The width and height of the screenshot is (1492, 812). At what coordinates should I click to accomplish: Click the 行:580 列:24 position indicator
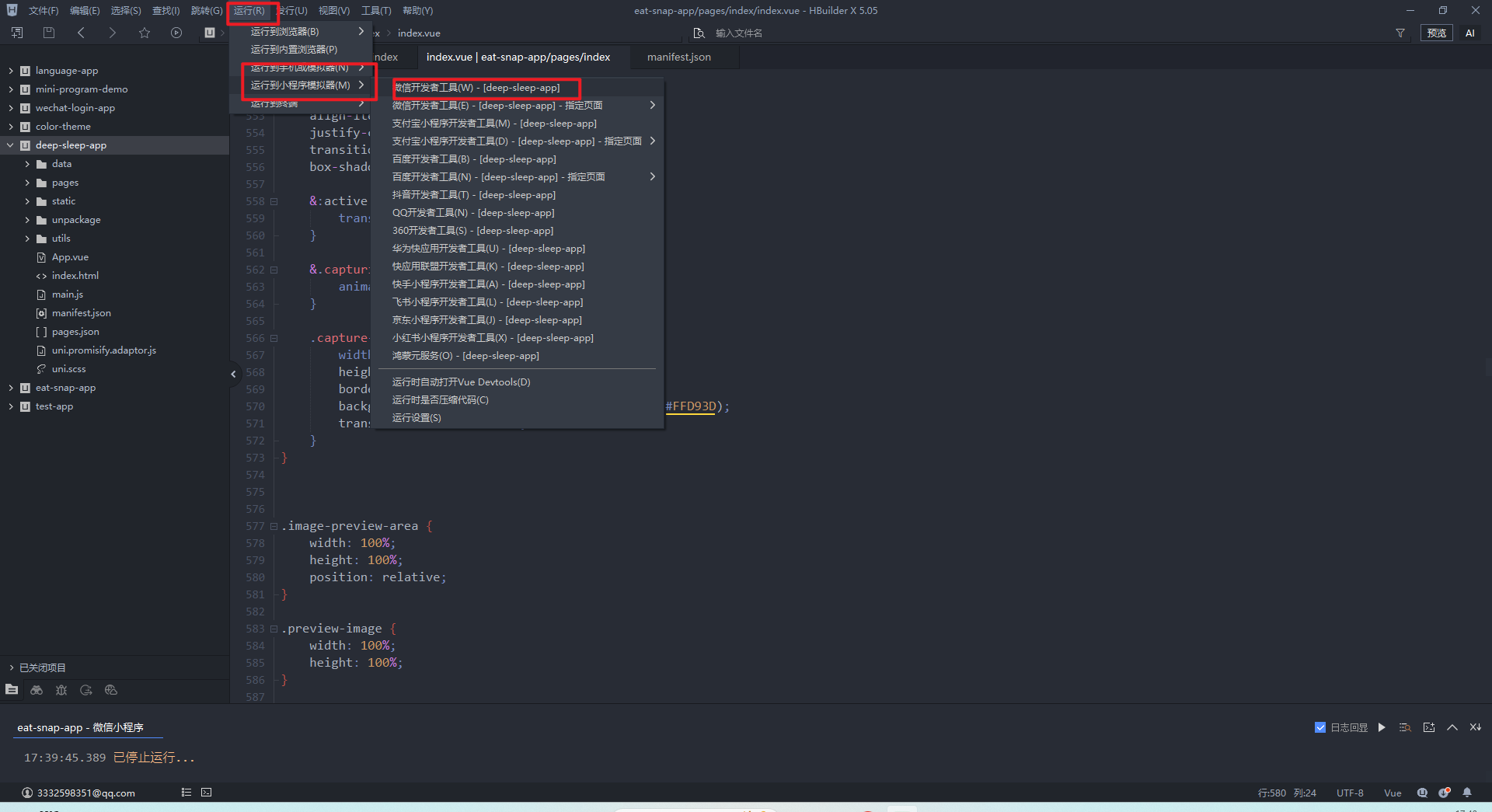[1287, 793]
